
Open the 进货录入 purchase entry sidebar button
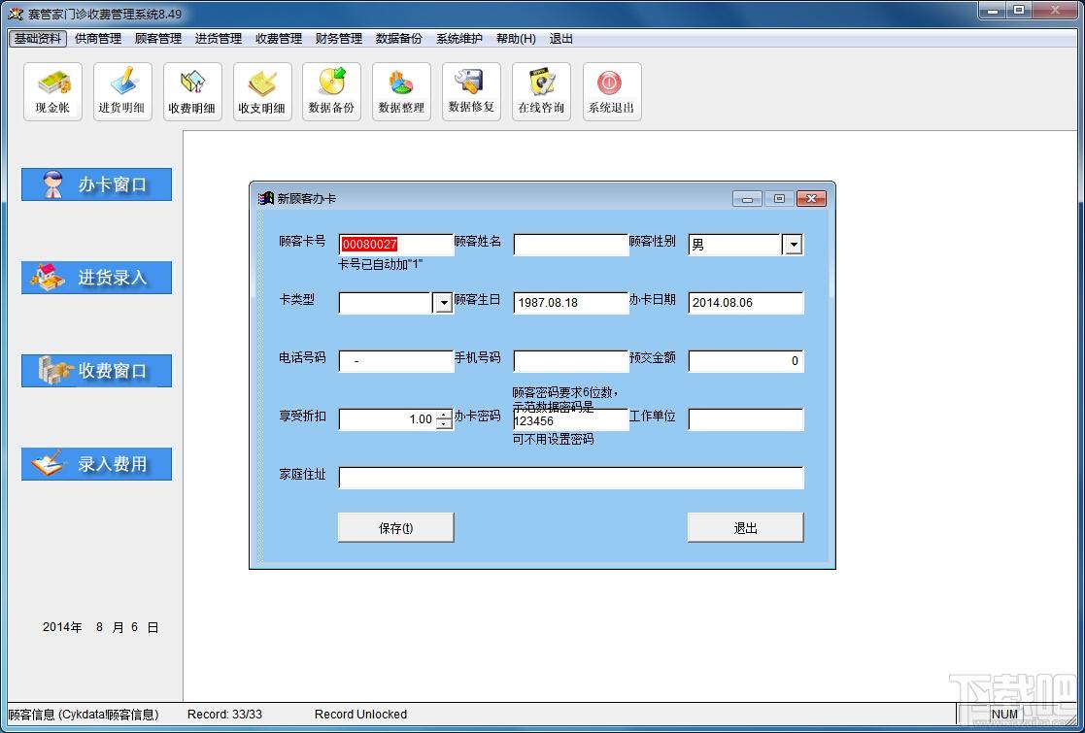coord(96,278)
